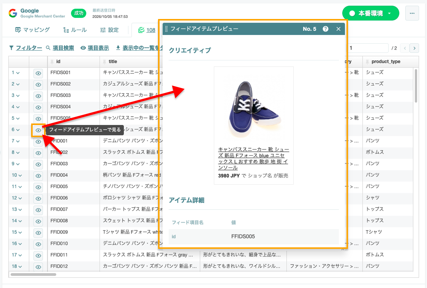Open the 本番環境 environment dropdown

click(x=371, y=13)
